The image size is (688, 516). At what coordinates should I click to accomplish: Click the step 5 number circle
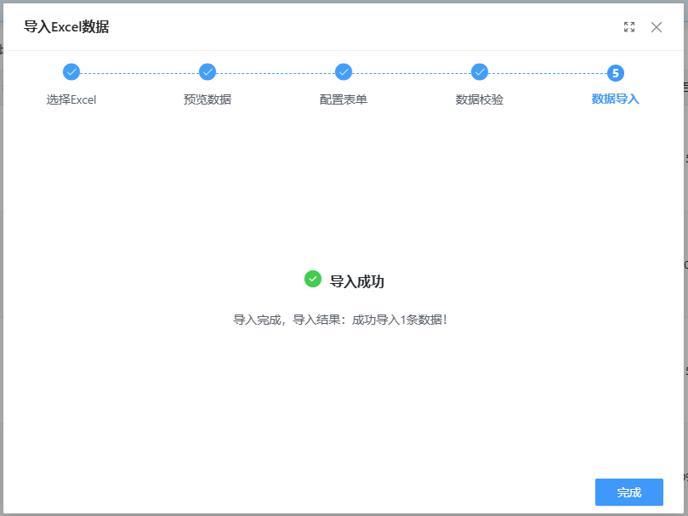[616, 72]
